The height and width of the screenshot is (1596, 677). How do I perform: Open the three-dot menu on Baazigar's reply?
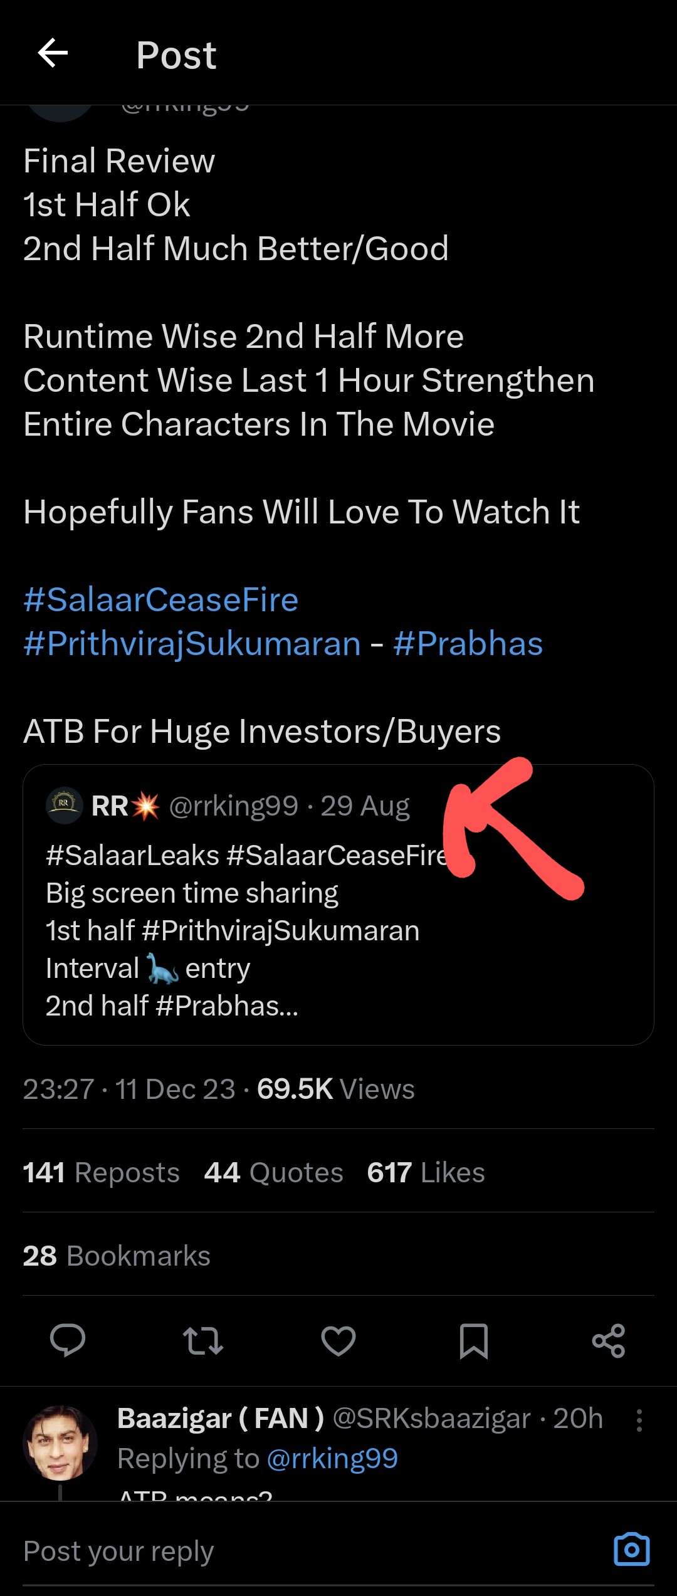pyautogui.click(x=639, y=1419)
